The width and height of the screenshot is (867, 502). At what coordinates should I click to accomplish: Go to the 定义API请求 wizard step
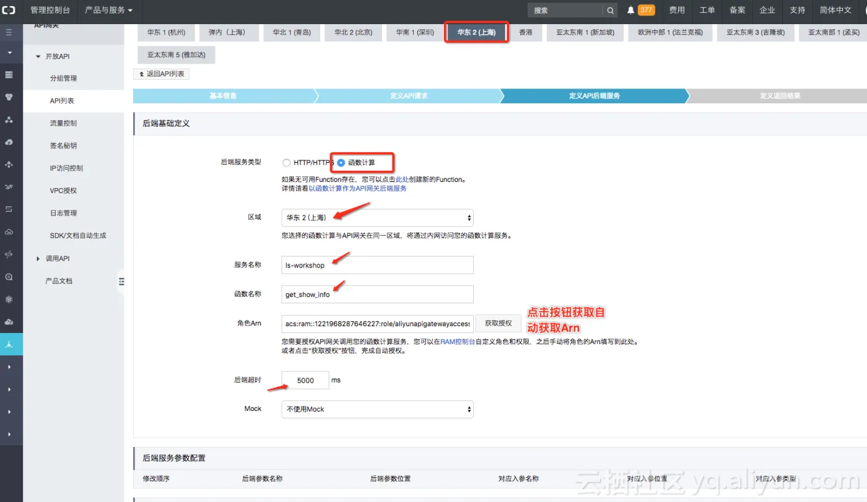tap(409, 96)
